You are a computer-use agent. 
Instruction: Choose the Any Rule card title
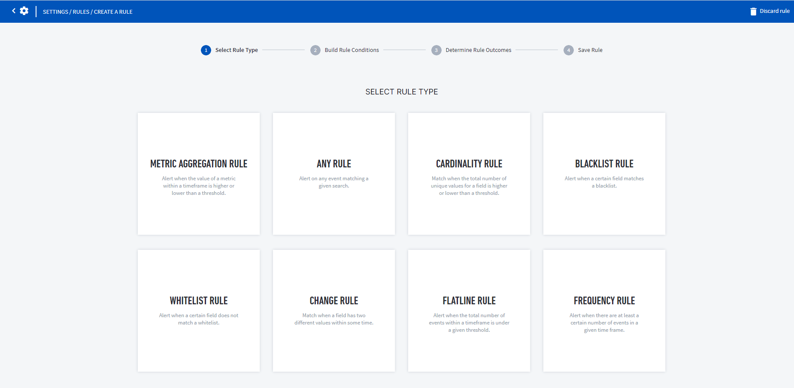(334, 164)
